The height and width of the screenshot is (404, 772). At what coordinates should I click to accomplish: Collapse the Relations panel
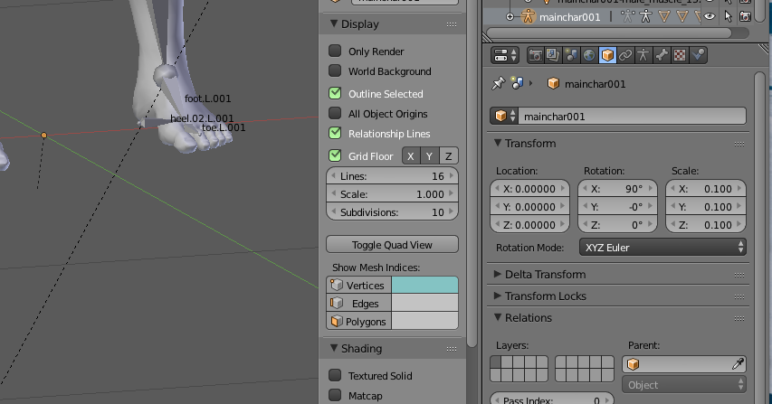(x=498, y=317)
